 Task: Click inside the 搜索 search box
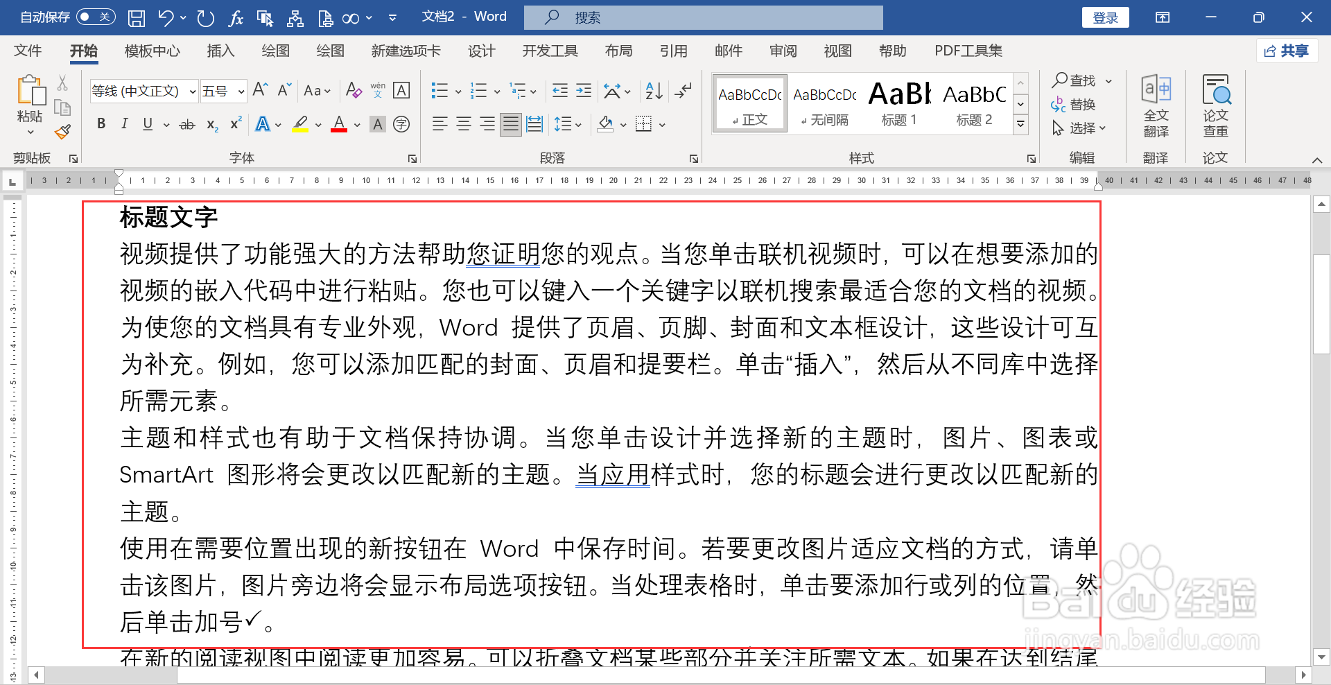point(704,17)
